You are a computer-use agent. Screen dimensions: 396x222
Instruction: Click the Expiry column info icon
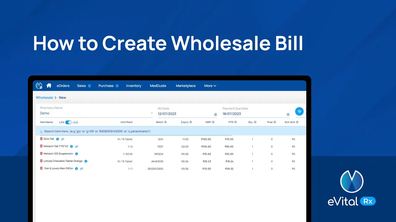point(191,122)
